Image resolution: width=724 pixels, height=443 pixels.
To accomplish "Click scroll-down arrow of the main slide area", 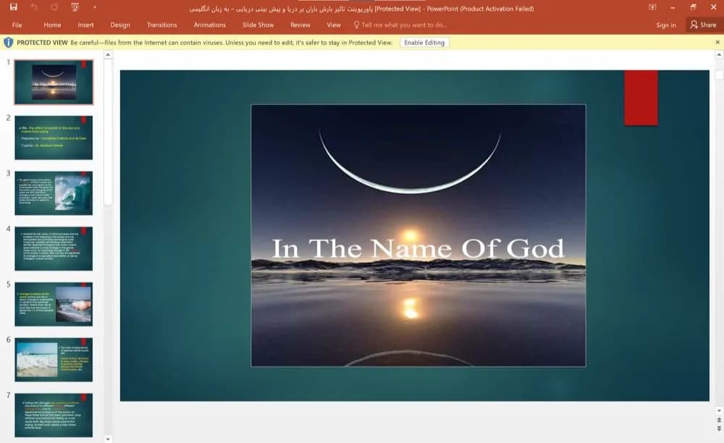I will pyautogui.click(x=718, y=410).
